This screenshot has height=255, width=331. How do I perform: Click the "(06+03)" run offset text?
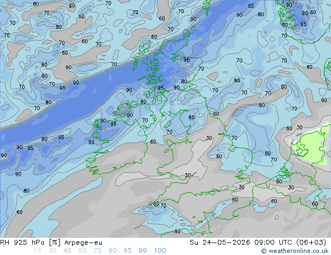[x=311, y=243]
